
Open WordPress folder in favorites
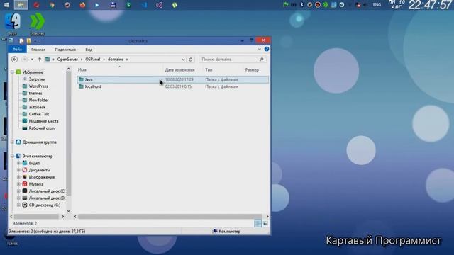[x=38, y=86]
